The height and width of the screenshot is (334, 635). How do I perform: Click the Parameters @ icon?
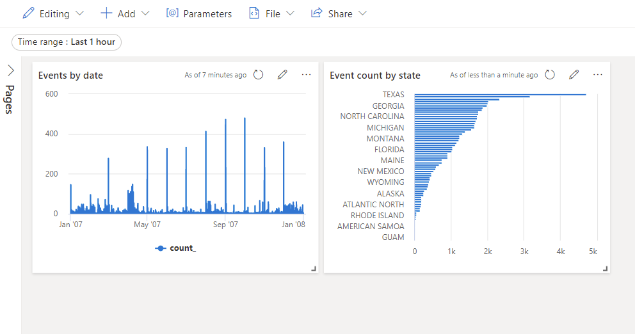[172, 13]
